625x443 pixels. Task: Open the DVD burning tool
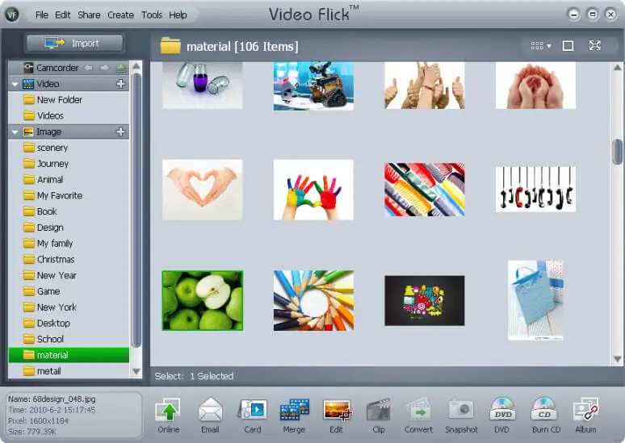tap(502, 415)
